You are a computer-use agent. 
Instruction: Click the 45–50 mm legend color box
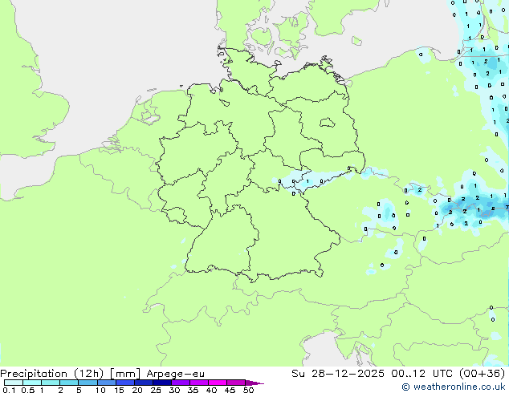(236, 383)
